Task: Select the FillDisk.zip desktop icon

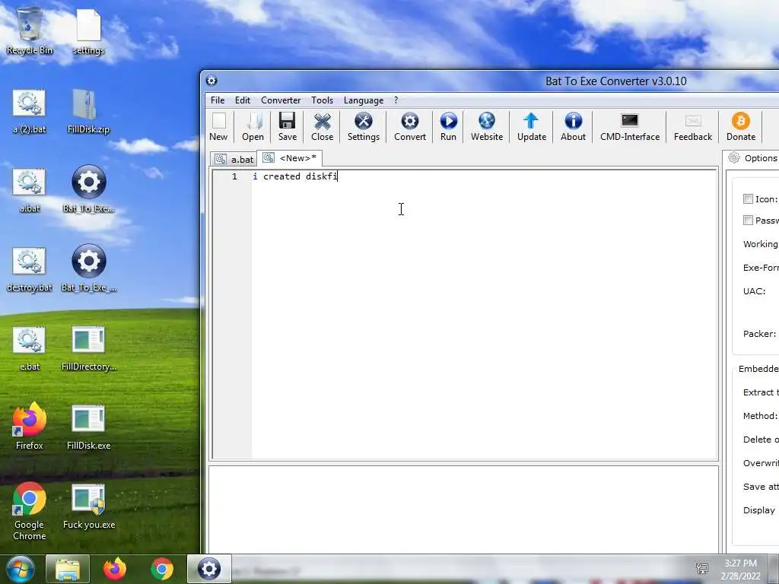Action: [x=88, y=111]
